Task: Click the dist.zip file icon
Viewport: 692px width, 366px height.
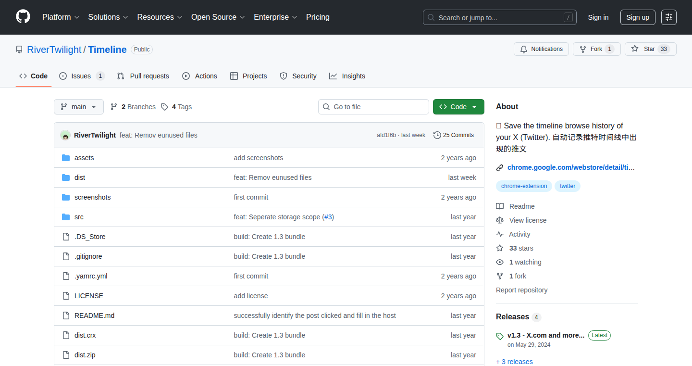Action: click(x=66, y=355)
